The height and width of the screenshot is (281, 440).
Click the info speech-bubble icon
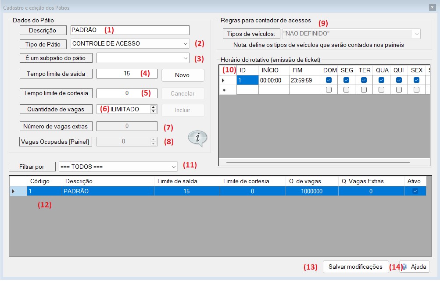pos(197,138)
